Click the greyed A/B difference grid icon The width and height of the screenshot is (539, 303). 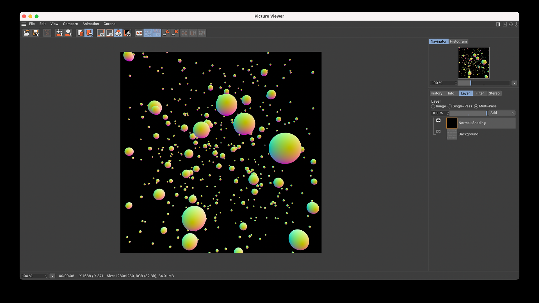(193, 33)
